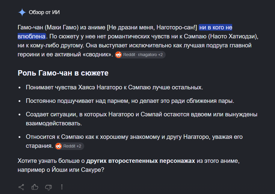275x194 pixels.
Task: Click the thumbs up feedback icon
Action: pyautogui.click(x=35, y=187)
